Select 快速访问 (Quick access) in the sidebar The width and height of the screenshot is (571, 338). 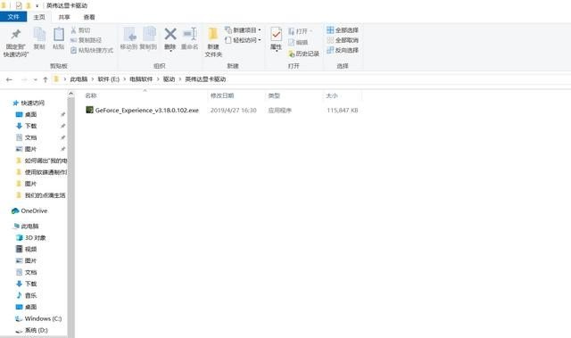click(x=29, y=103)
